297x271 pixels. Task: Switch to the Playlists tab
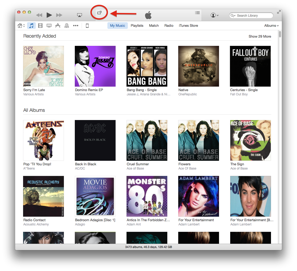point(137,25)
